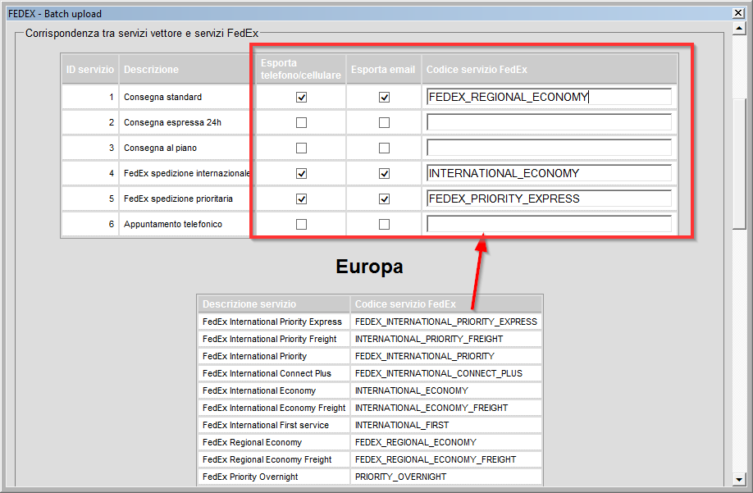This screenshot has height=493, width=753.
Task: Click the scrollbar up arrow
Action: [x=738, y=29]
